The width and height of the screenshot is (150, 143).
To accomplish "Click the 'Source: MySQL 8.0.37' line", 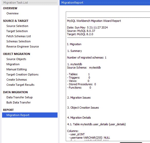I will pos(81,31).
